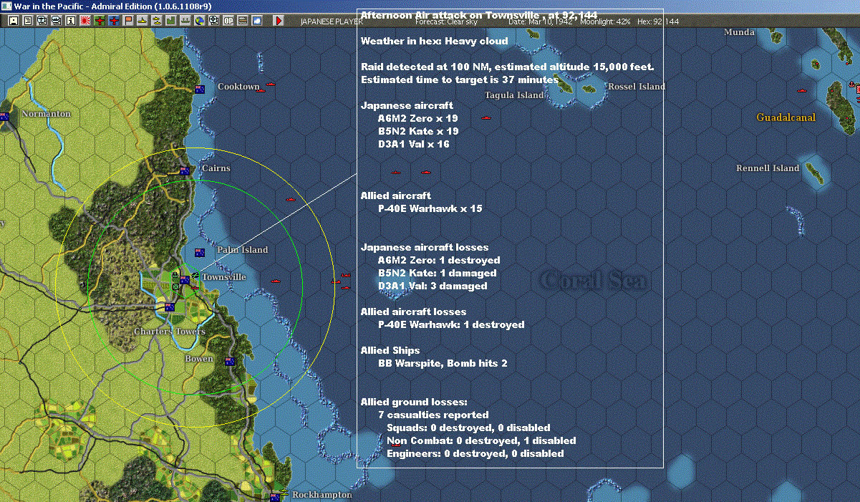Click 'Engineers: 0 destroyed, 0 disabled' line
Screen dimensions: 860x502
475,453
